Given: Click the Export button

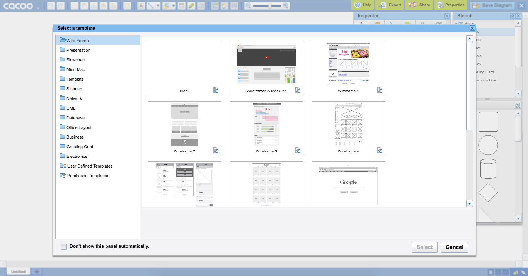Looking at the screenshot, I should (x=390, y=5).
